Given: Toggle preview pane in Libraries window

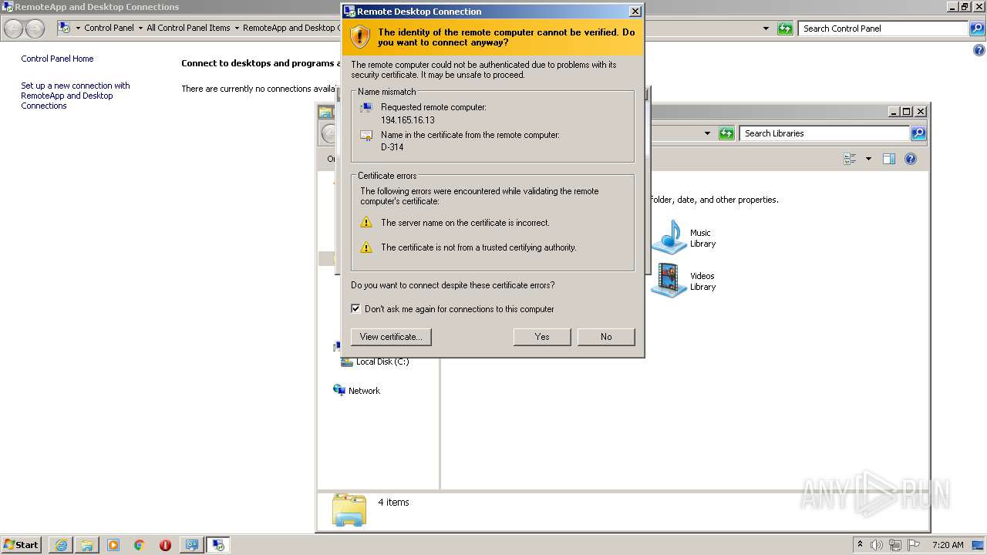Looking at the screenshot, I should click(x=889, y=159).
